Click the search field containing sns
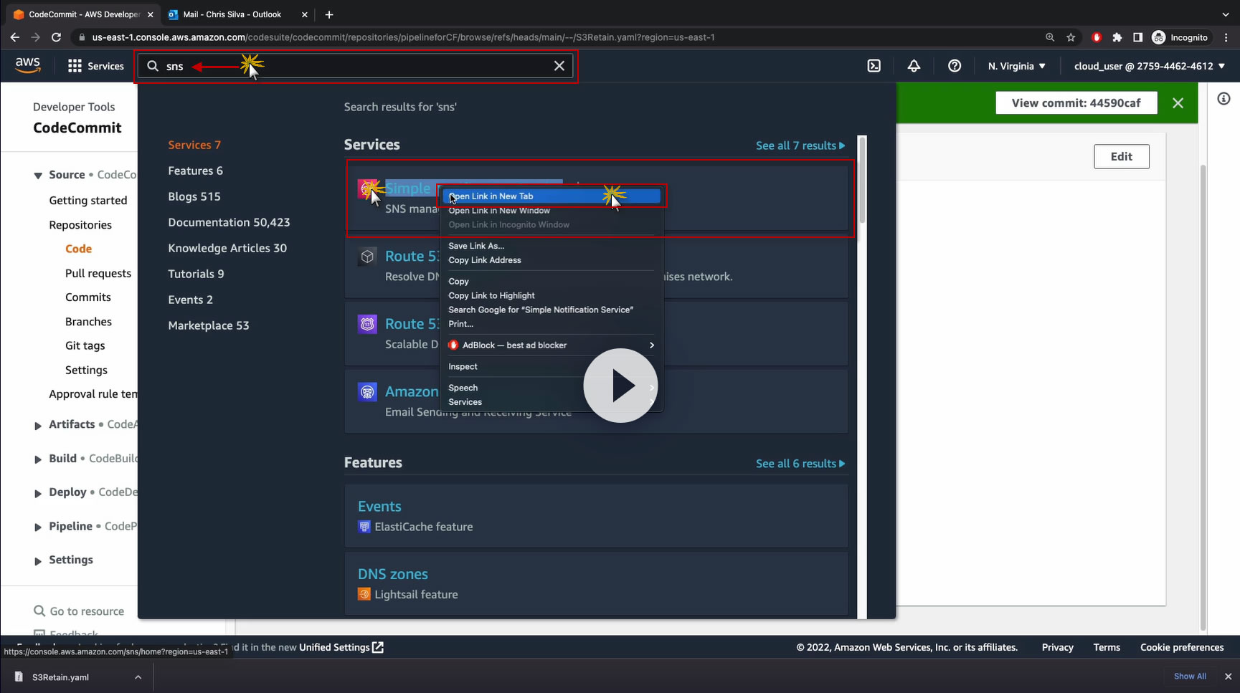The width and height of the screenshot is (1240, 693). click(356, 66)
